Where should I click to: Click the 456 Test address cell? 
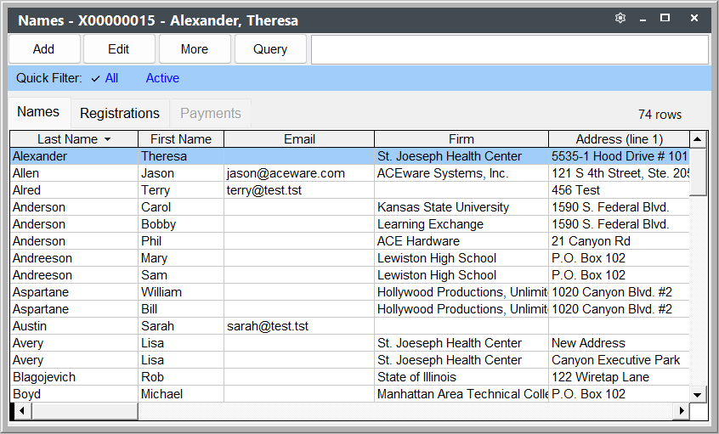point(619,190)
